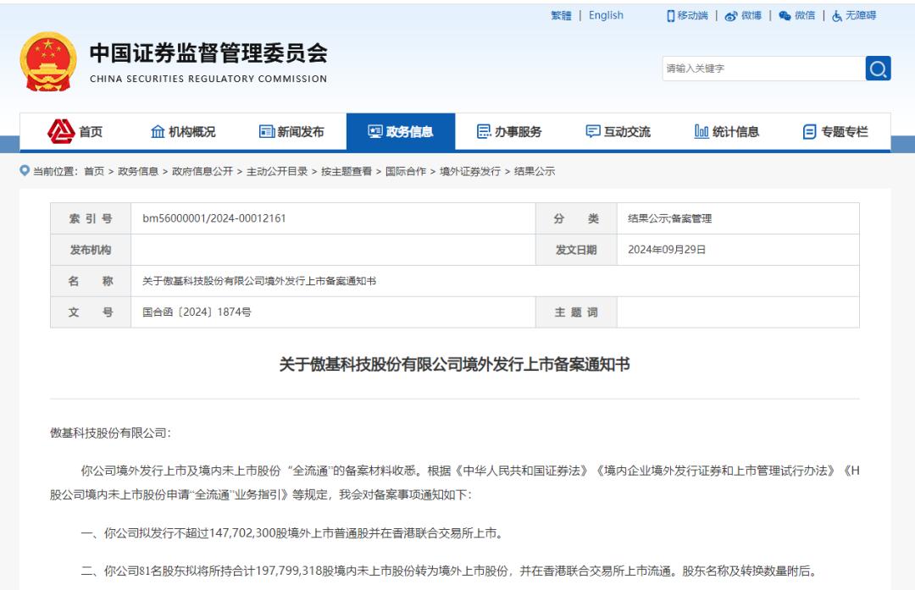
Task: Click the 发布机构 label cell
Action: pos(91,250)
